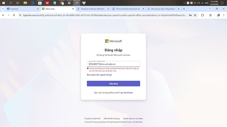Click the email or phone input field
The image size is (227, 127).
[113, 64]
